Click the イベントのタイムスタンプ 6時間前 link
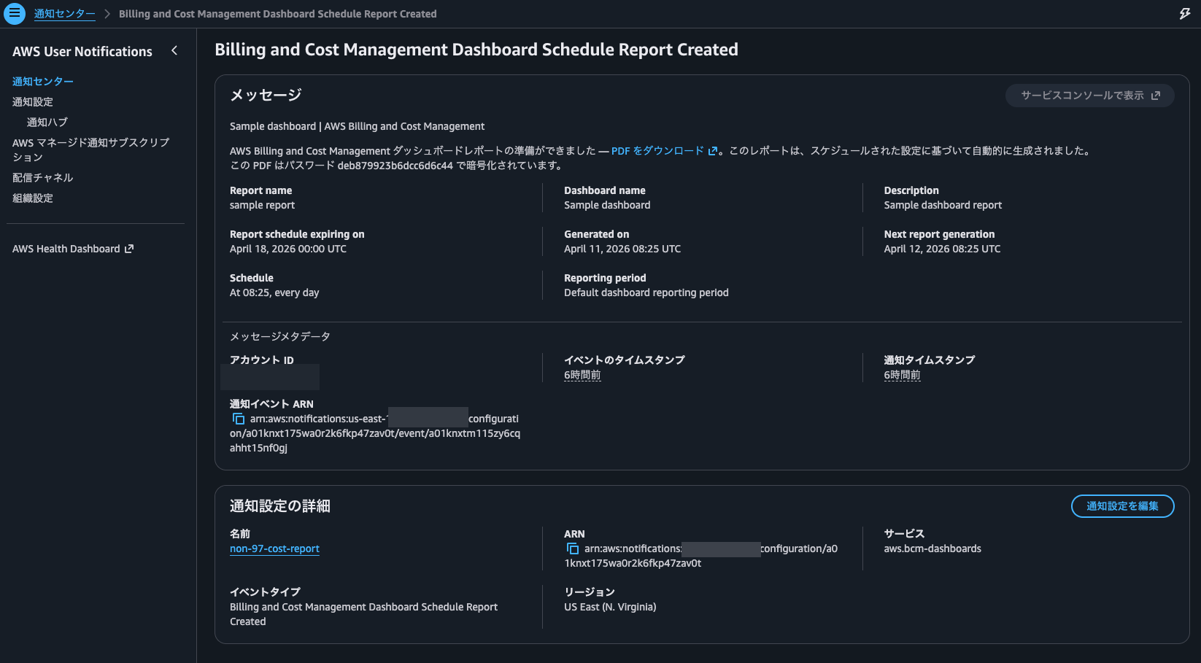The width and height of the screenshot is (1201, 663). click(582, 374)
